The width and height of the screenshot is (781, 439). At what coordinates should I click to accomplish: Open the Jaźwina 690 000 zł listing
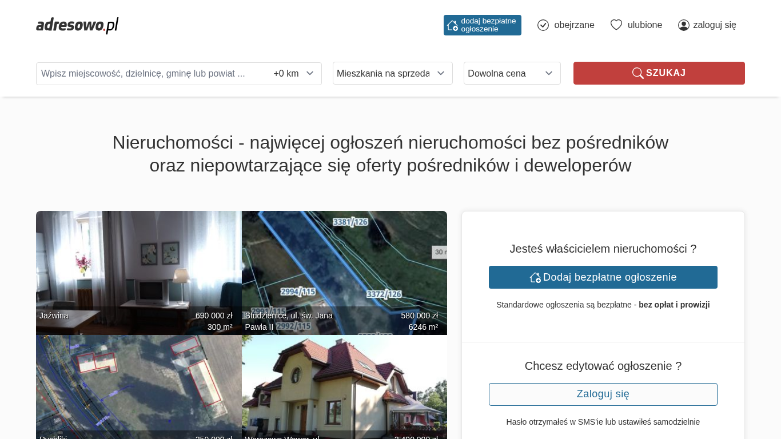[138, 273]
